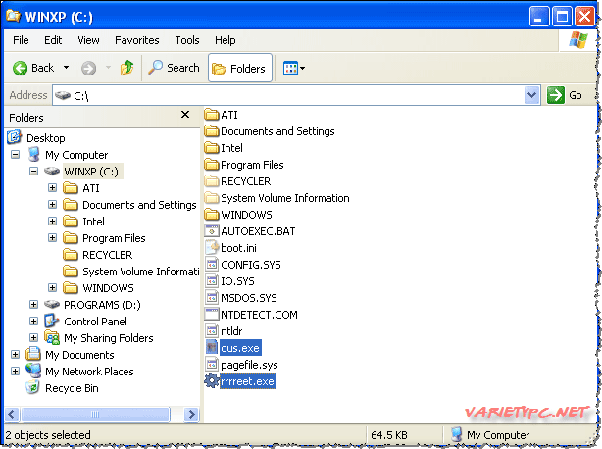Select the ntldr file icon
This screenshot has width=602, height=449.
pos(212,331)
